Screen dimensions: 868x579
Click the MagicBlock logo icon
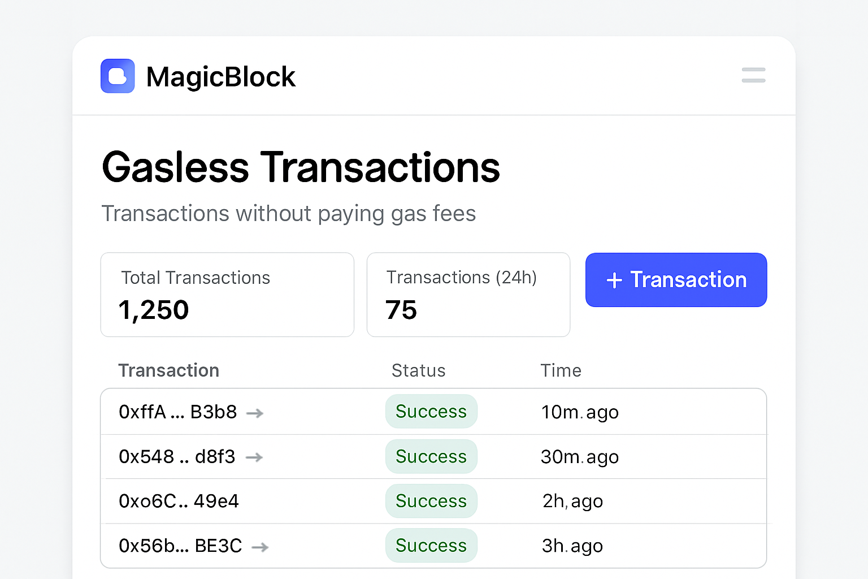pyautogui.click(x=118, y=75)
